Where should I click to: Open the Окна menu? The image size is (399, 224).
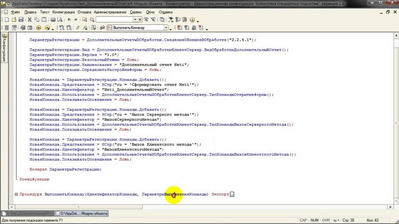[x=150, y=12]
